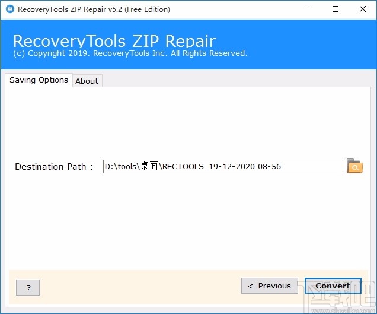Go back with the Previous button
The height and width of the screenshot is (314, 377).
pos(270,286)
